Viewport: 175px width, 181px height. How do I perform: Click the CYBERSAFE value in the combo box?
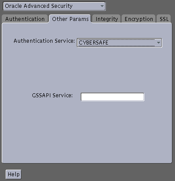click(94, 43)
